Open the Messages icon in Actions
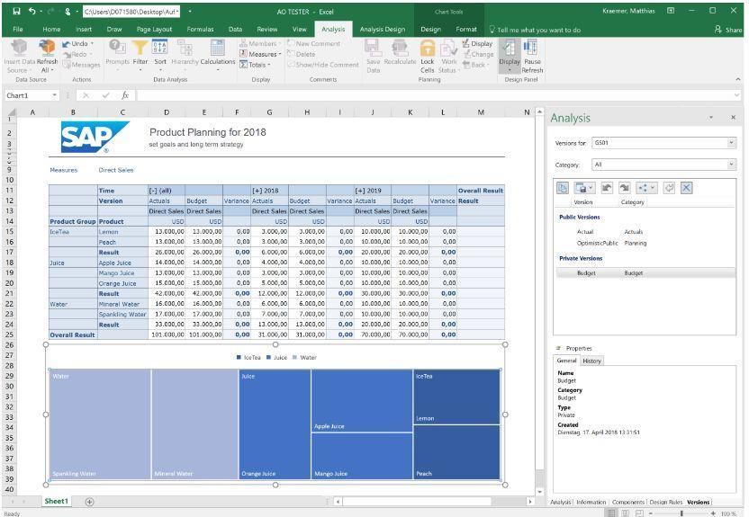749x517 pixels. [x=67, y=65]
